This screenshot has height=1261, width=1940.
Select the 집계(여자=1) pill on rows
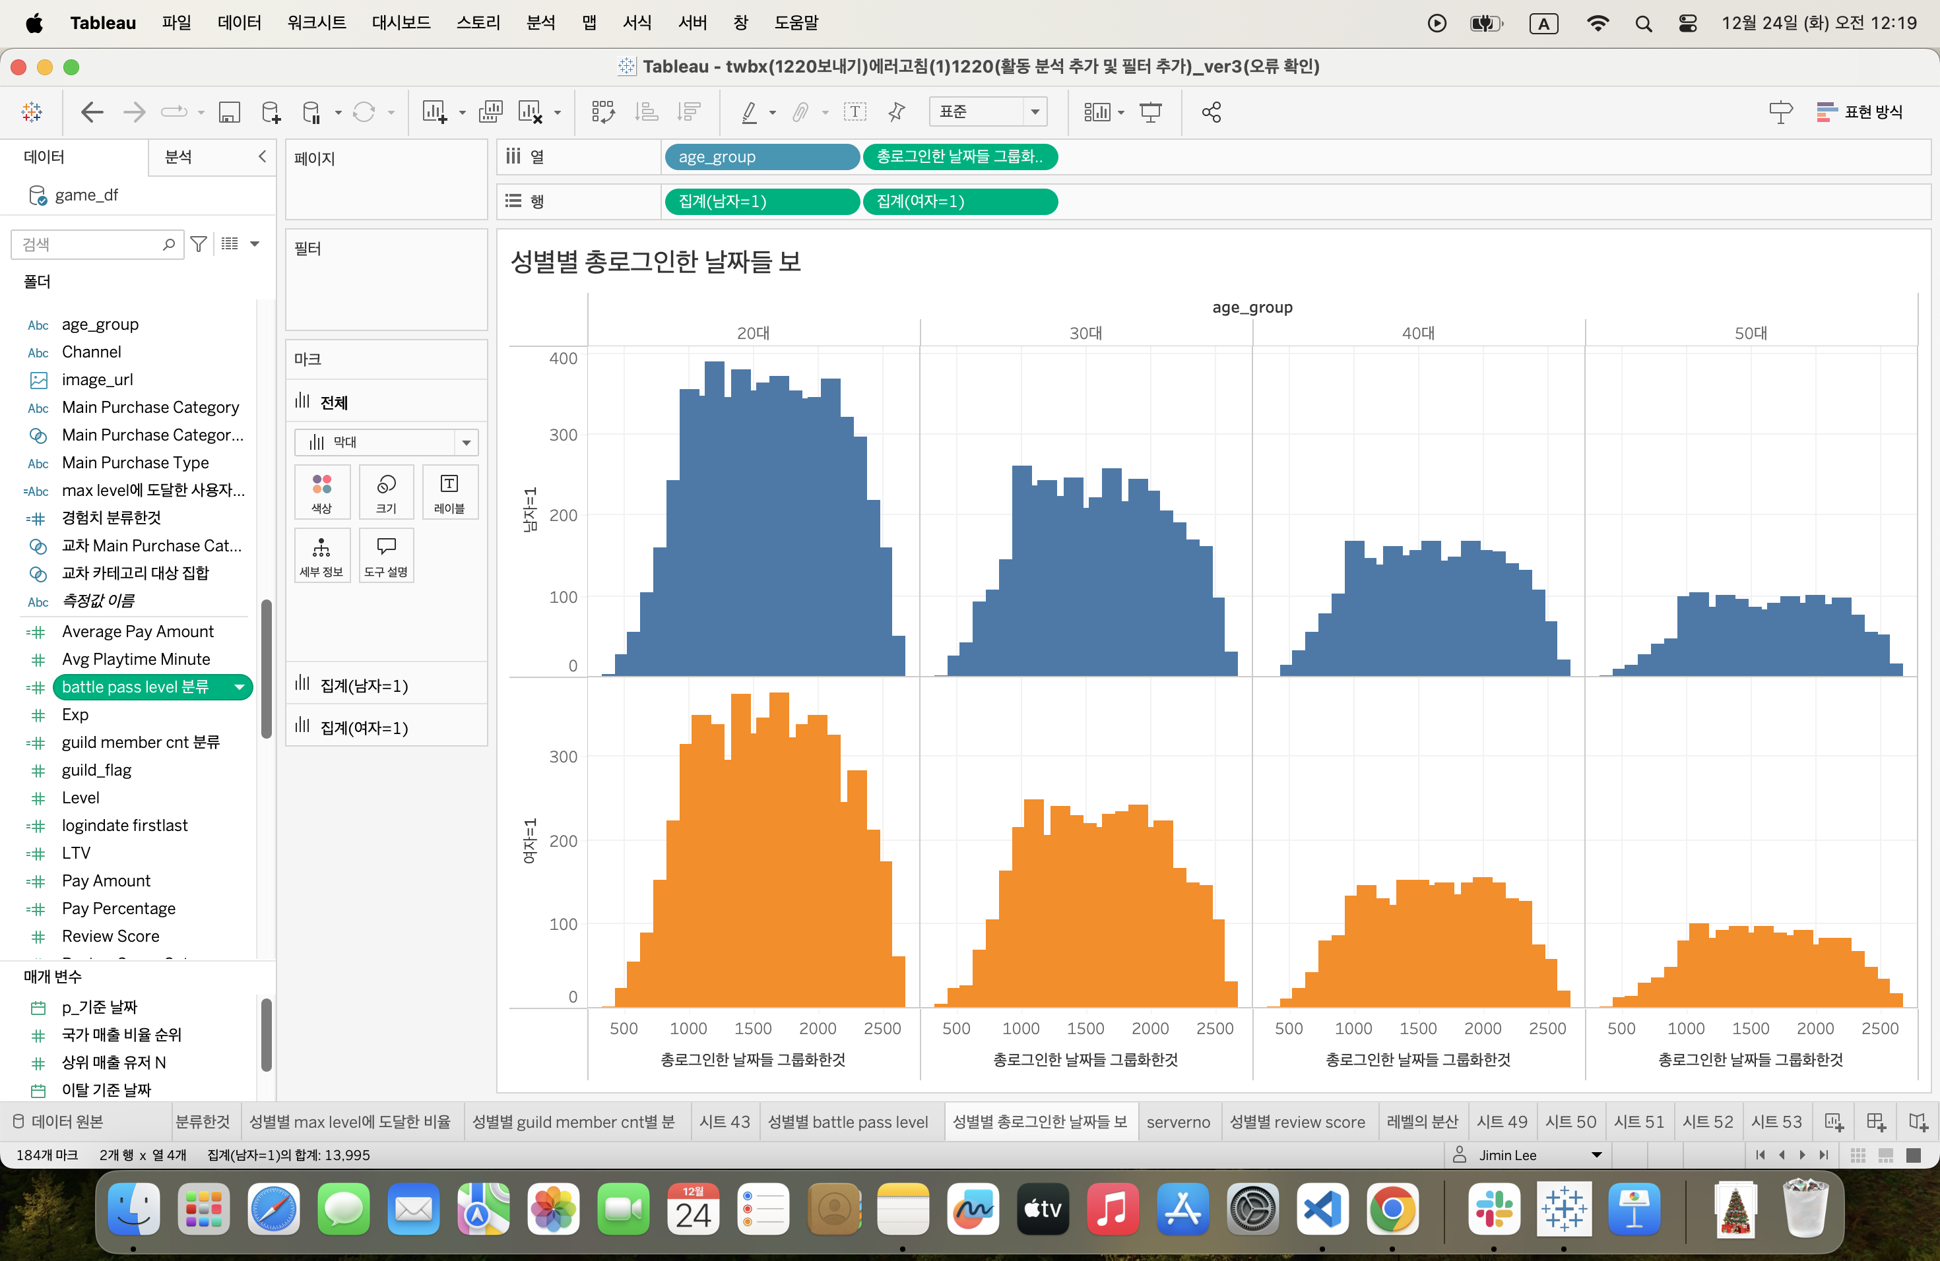coord(959,201)
